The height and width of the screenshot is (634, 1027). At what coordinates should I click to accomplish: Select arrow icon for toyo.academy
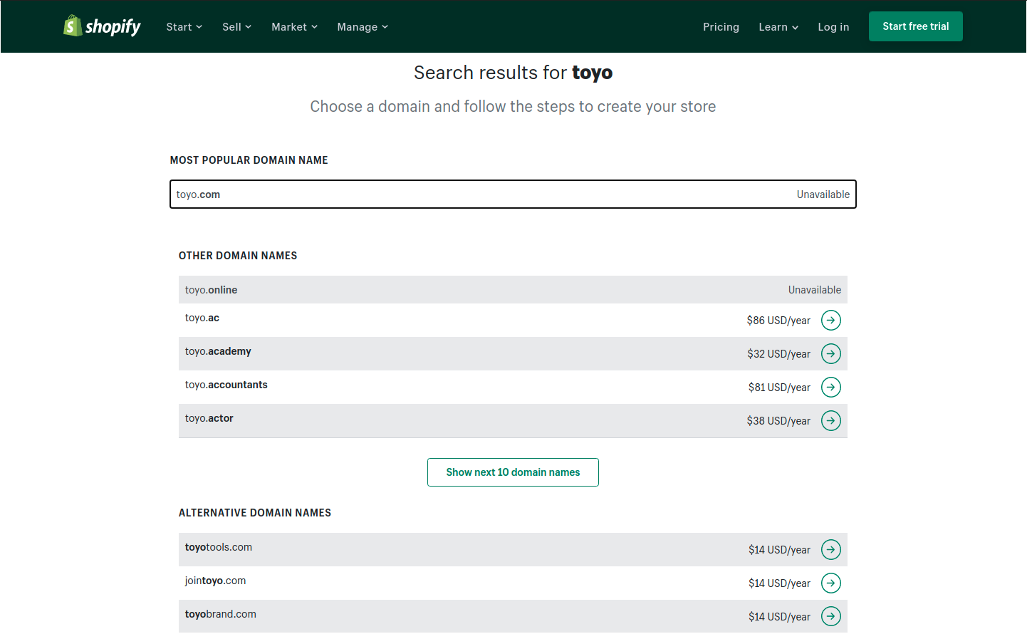click(x=831, y=354)
